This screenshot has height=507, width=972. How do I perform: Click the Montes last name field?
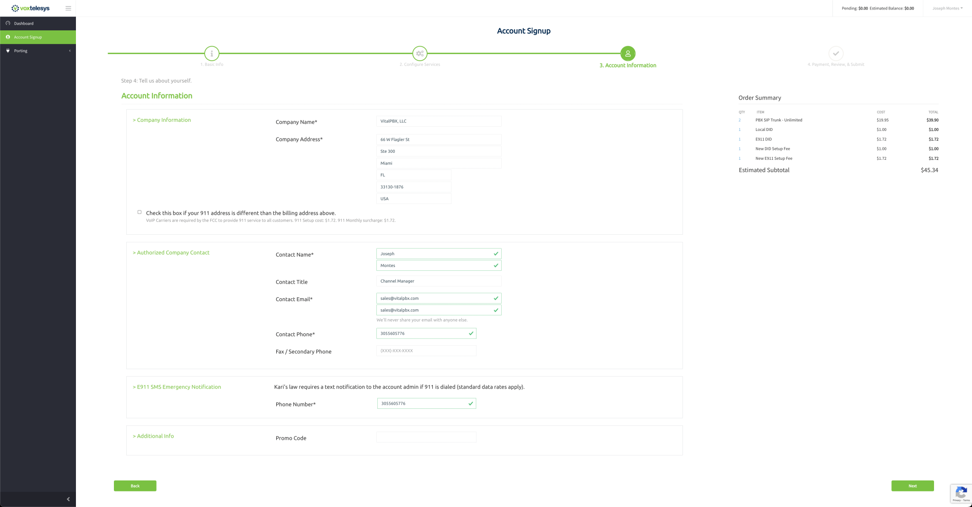[439, 266]
